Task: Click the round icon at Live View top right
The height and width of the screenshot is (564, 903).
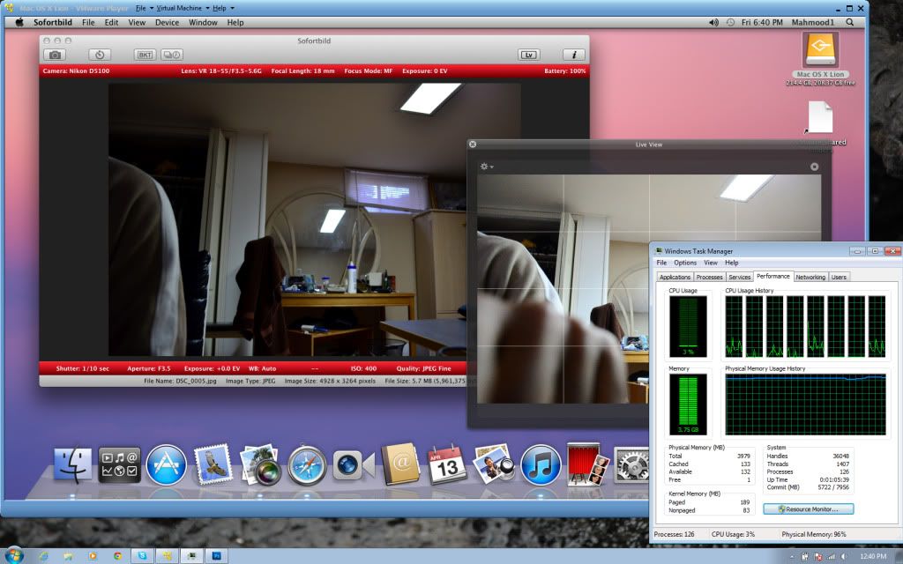Action: 814,167
